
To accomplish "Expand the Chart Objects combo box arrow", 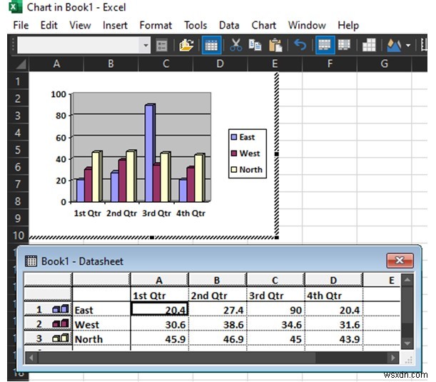I will point(146,45).
